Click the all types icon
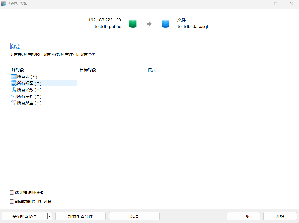Image resolution: width=299 pixels, height=223 pixels. pos(14,103)
